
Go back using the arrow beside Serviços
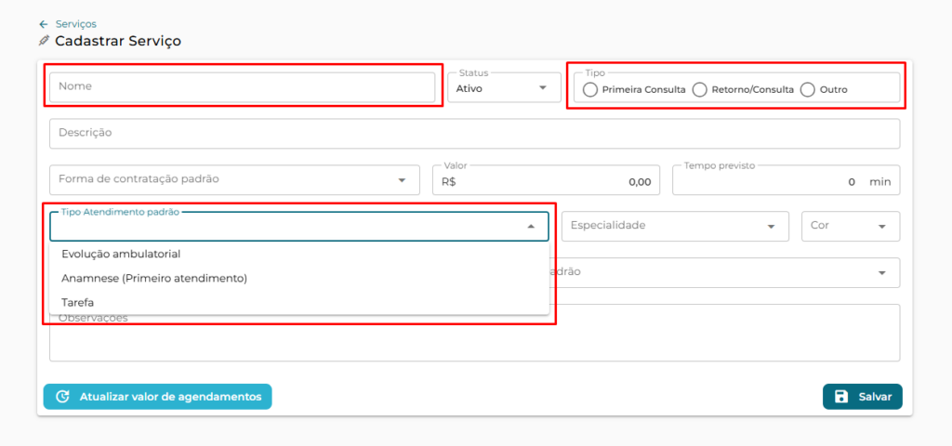click(43, 24)
